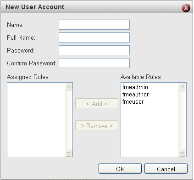Select the fmeadmin role
194x180 pixels.
[x=135, y=87]
